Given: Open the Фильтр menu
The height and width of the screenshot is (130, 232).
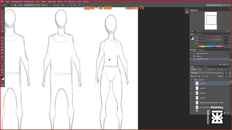Looking at the screenshot, I should [x=60, y=1].
